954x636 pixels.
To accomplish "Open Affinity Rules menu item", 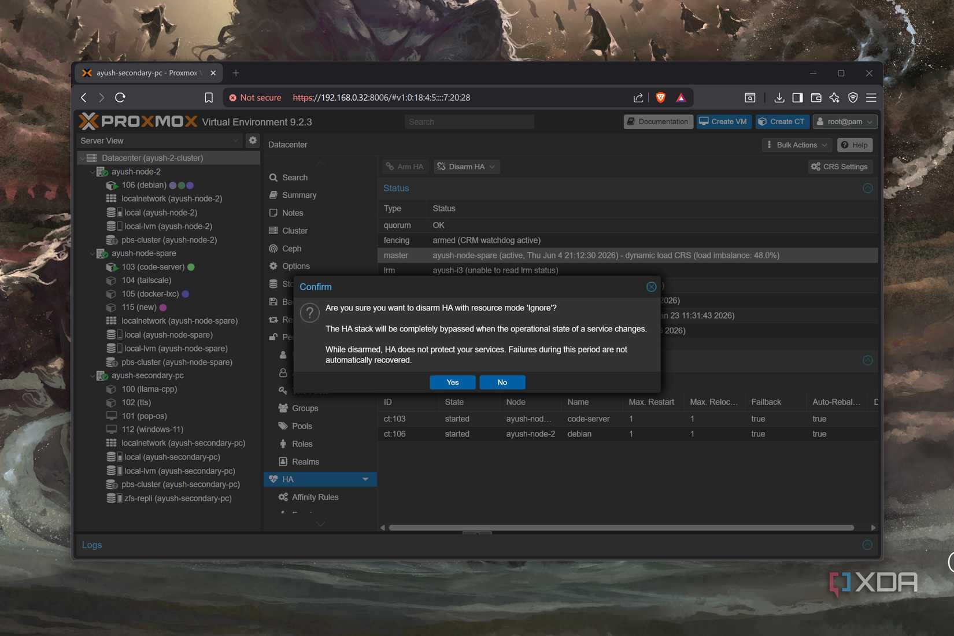I will click(x=315, y=497).
